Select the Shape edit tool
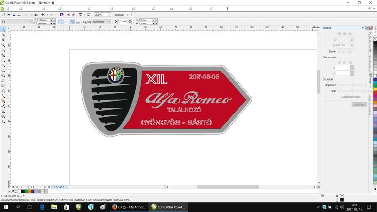 3,34
